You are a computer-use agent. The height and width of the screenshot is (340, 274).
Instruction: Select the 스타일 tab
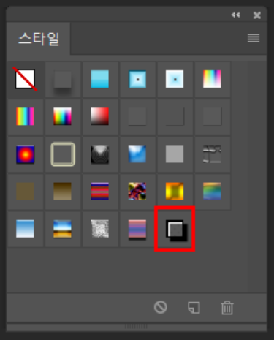[x=39, y=39]
